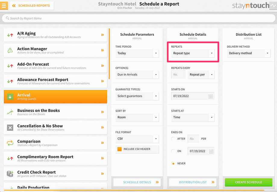Open the Repeat type dropdown
This screenshot has height=192, width=277.
(x=193, y=53)
